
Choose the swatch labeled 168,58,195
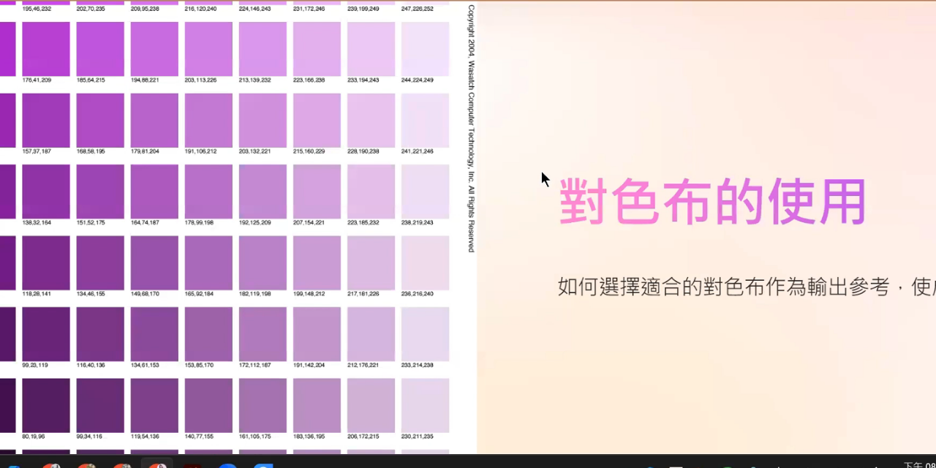(x=100, y=120)
